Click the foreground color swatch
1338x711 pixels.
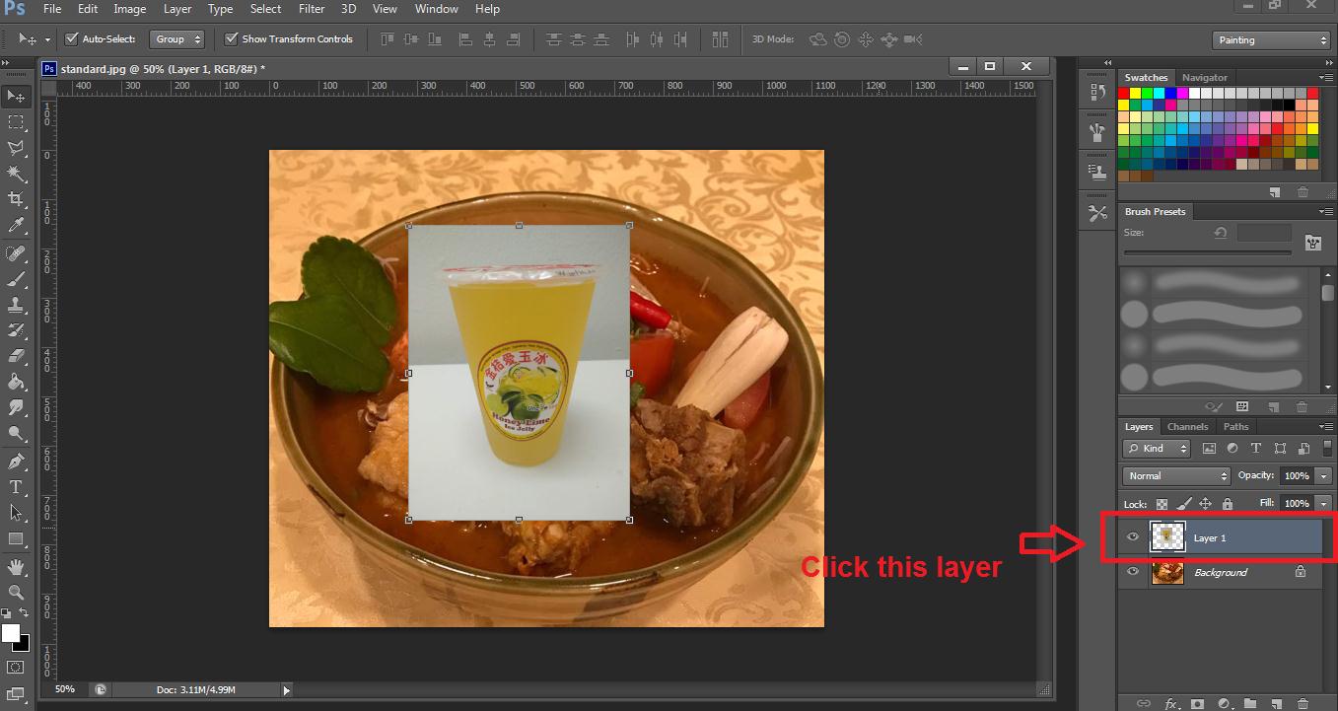11,633
